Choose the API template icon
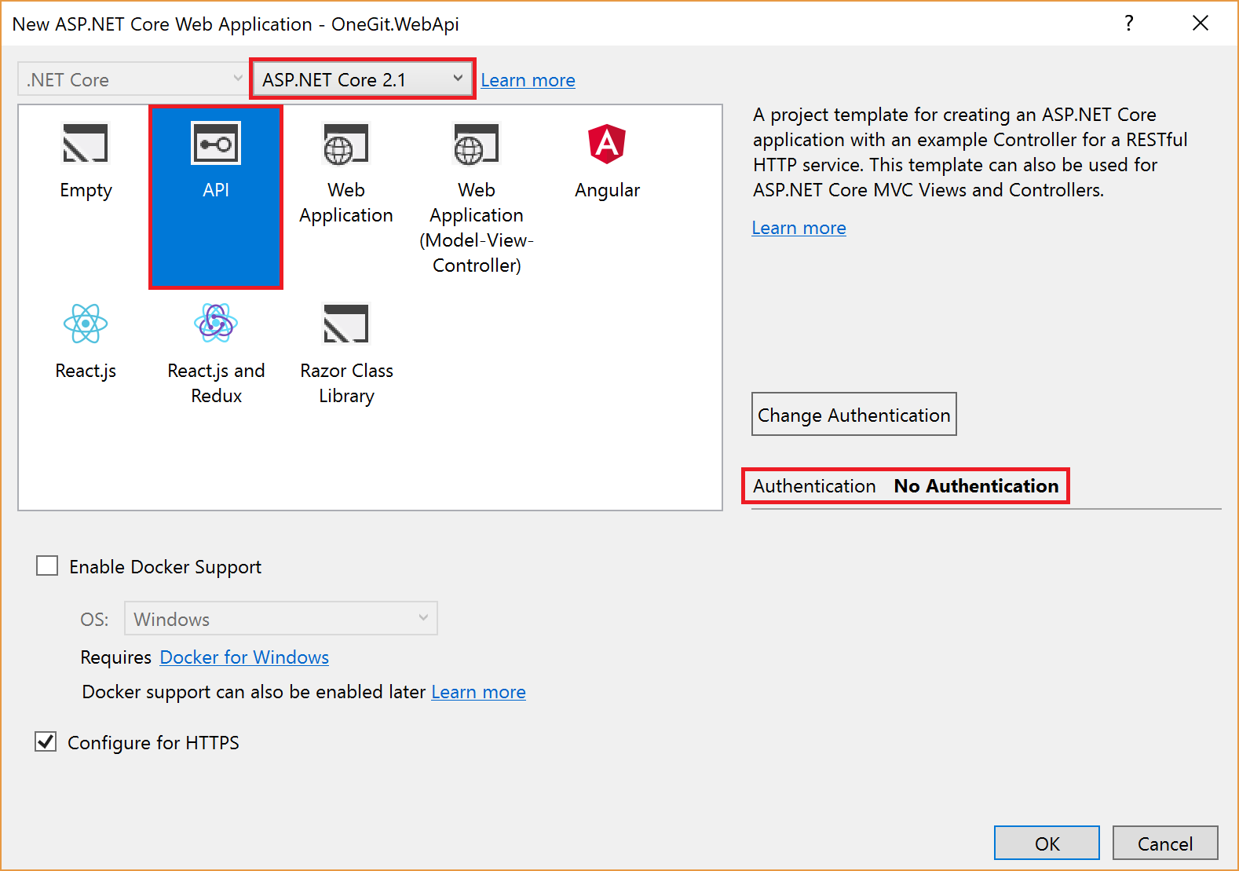This screenshot has height=871, width=1239. [216, 143]
